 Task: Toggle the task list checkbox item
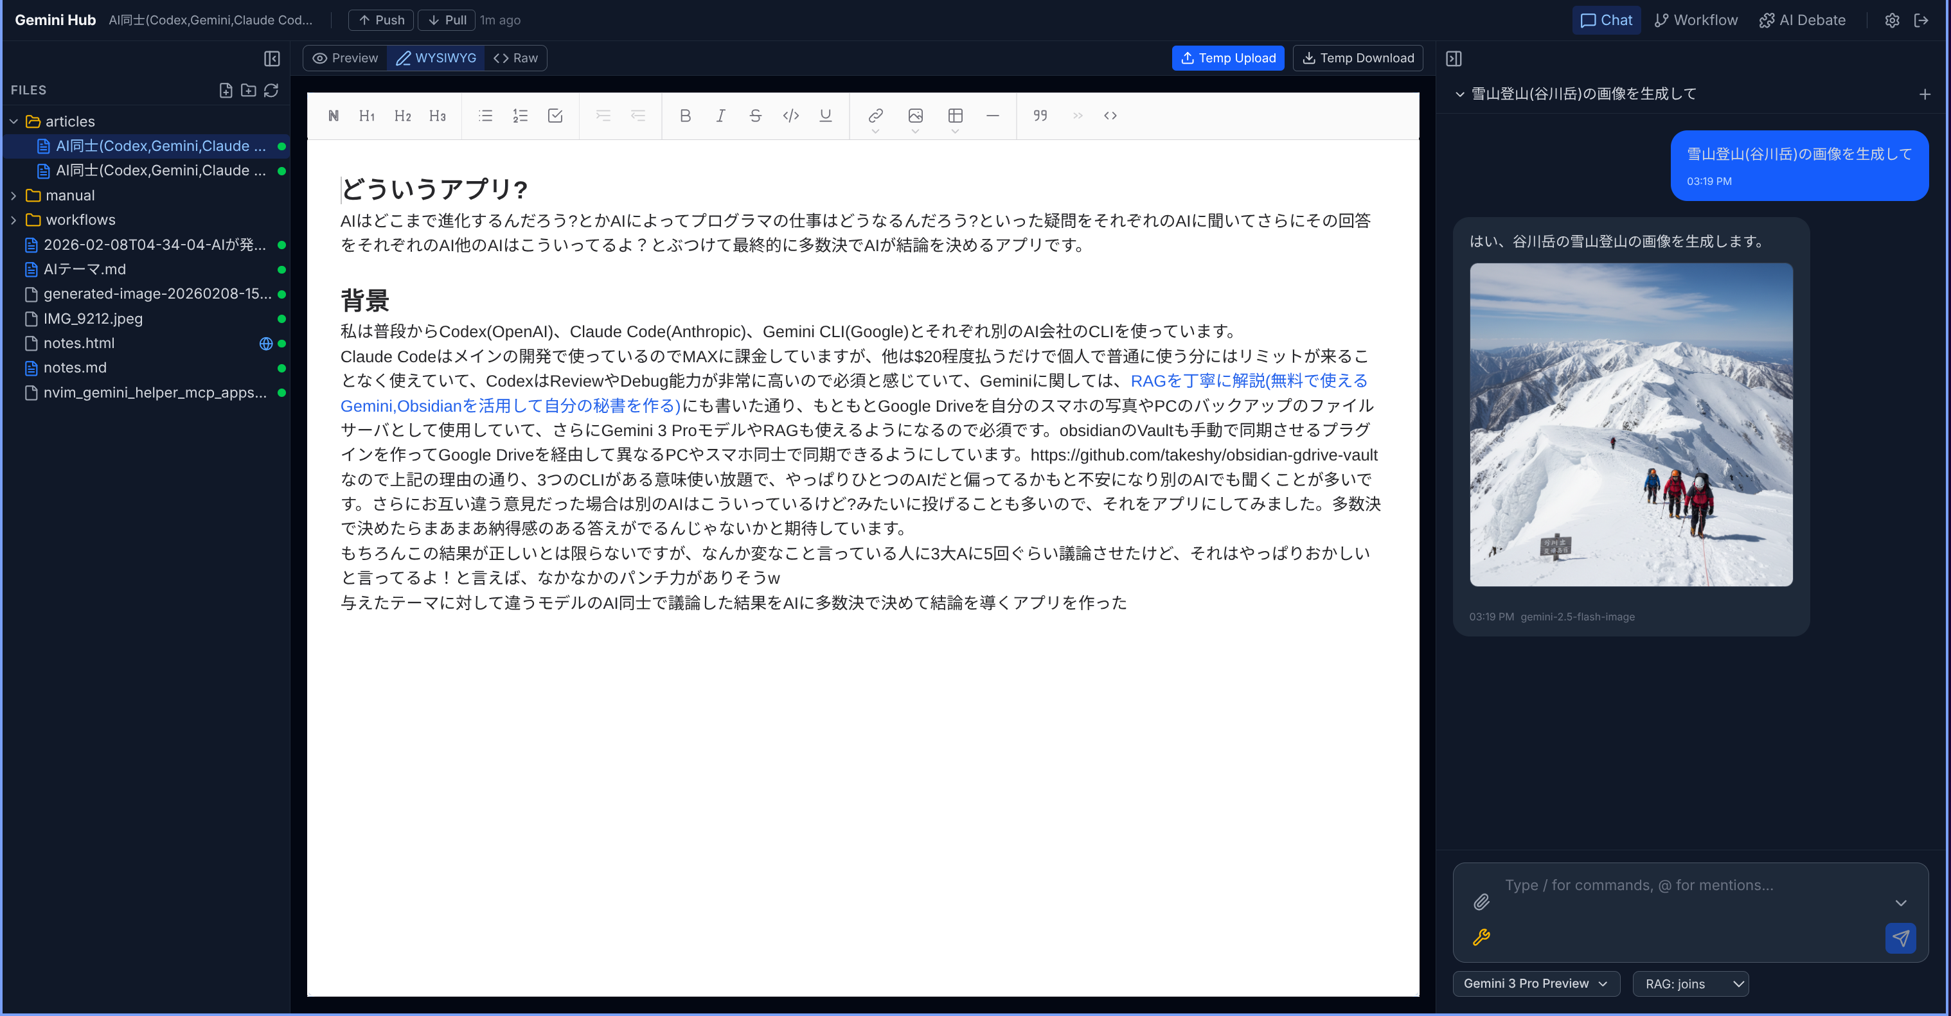pos(555,115)
